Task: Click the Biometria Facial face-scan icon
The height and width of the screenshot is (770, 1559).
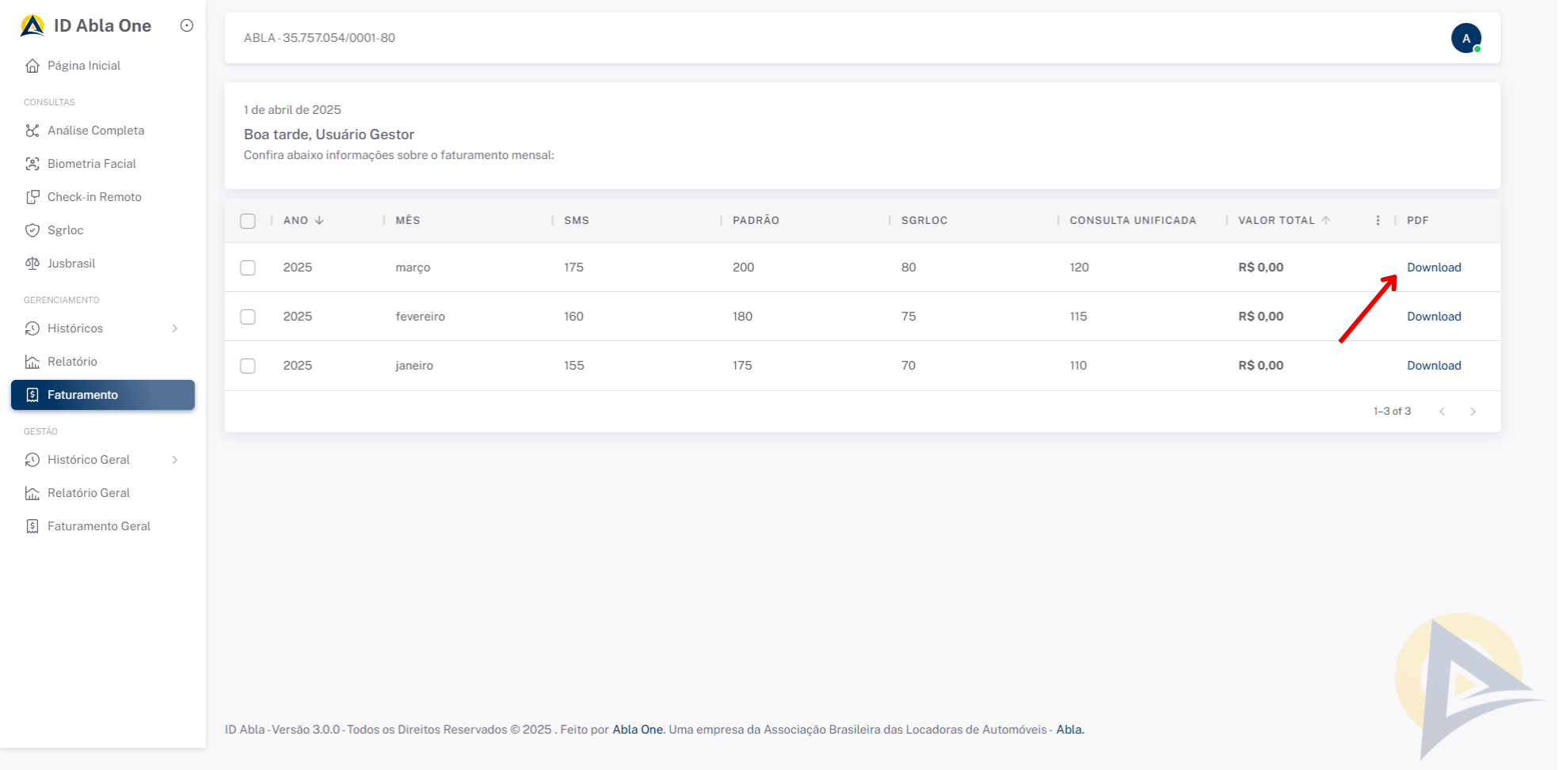Action: tap(32, 164)
